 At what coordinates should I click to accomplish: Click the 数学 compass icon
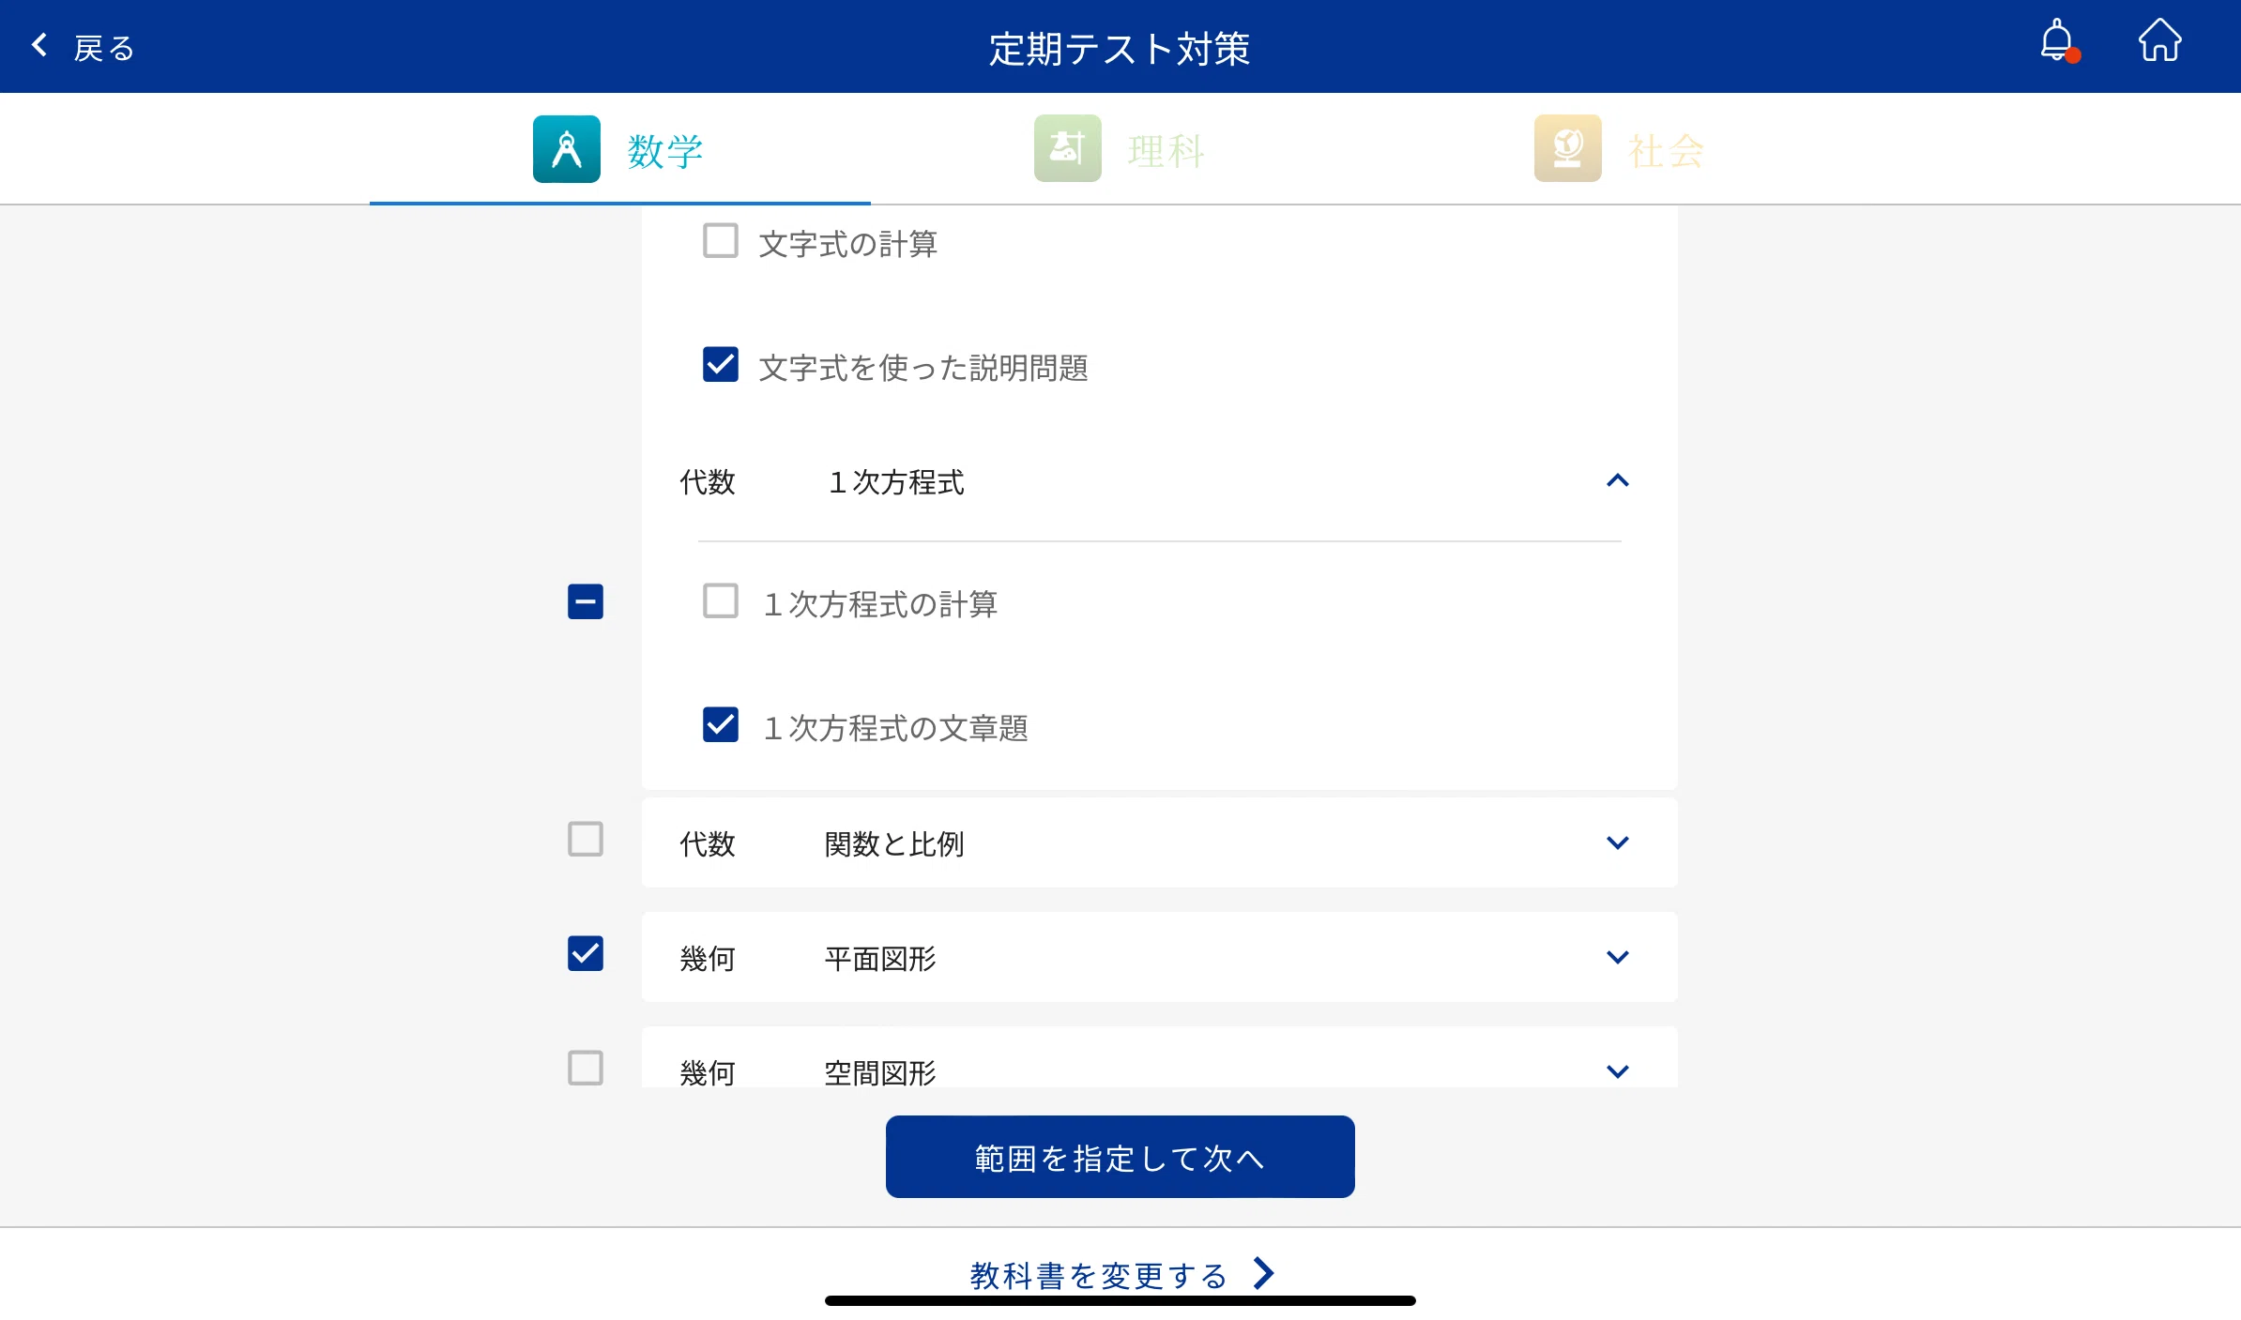coord(567,149)
